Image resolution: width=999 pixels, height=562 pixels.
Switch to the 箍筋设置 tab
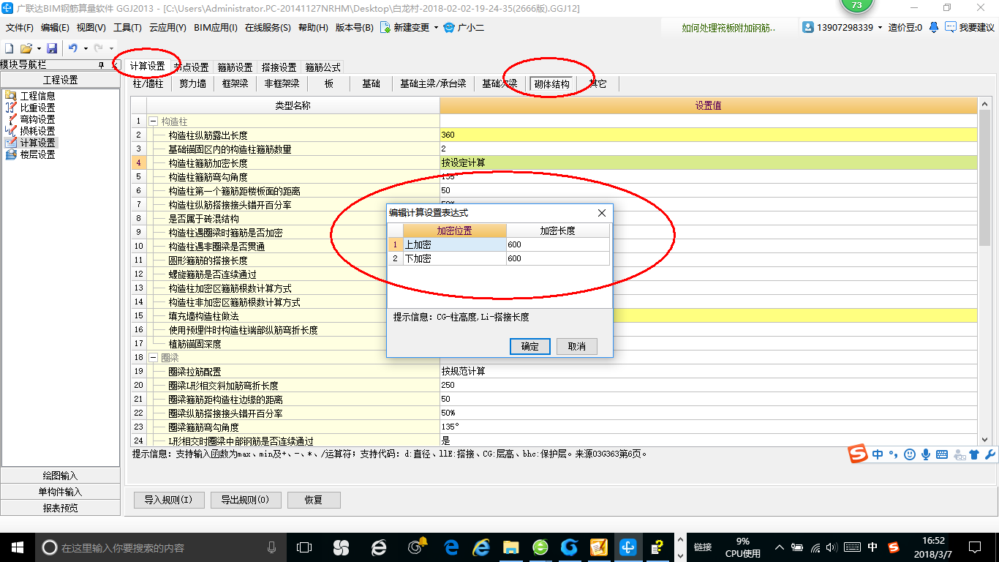click(235, 67)
